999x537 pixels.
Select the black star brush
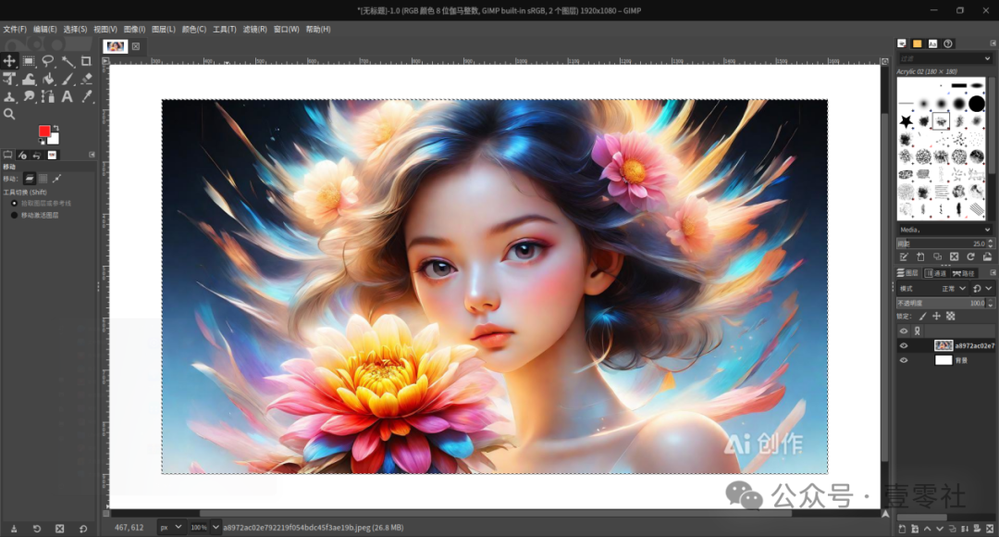click(906, 121)
